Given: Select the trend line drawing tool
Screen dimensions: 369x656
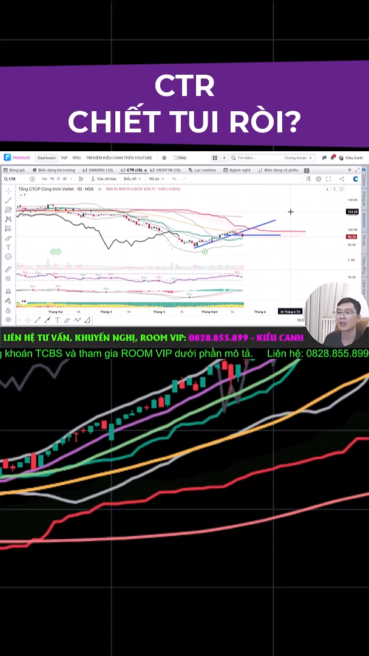Looking at the screenshot, I should coord(8,200).
